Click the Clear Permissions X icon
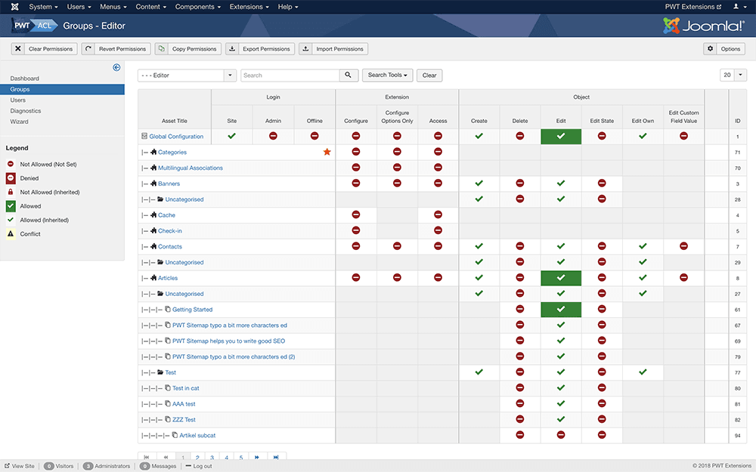The height and width of the screenshot is (472, 756). (x=18, y=48)
